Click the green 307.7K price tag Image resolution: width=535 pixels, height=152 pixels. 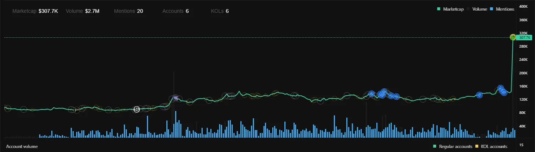point(525,37)
